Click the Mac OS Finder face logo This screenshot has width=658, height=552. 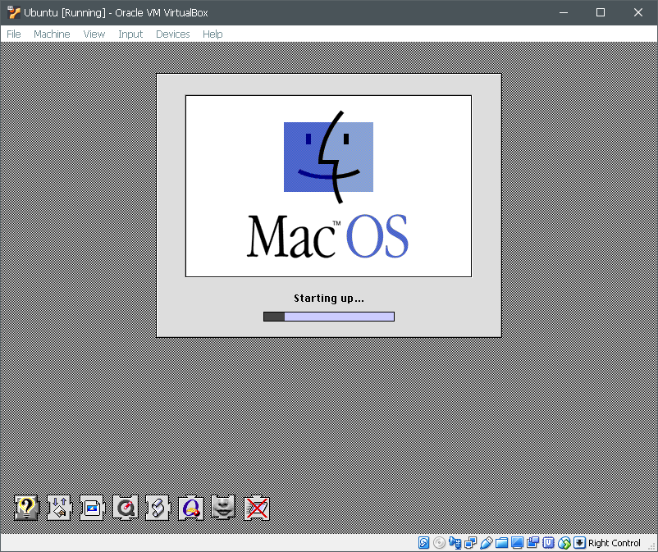point(328,157)
